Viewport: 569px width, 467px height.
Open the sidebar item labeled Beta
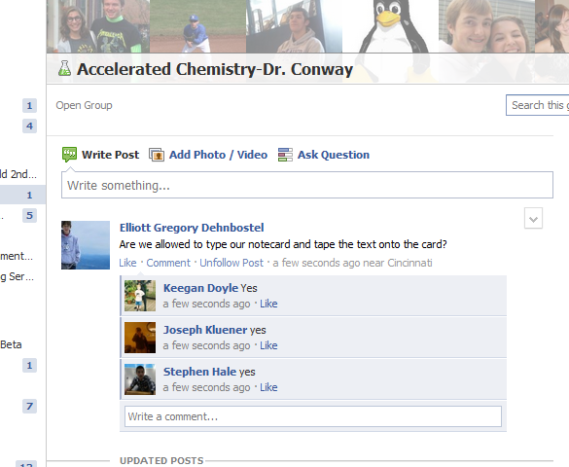pos(11,344)
